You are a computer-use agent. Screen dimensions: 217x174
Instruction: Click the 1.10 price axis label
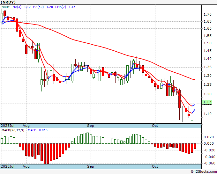click(207, 114)
